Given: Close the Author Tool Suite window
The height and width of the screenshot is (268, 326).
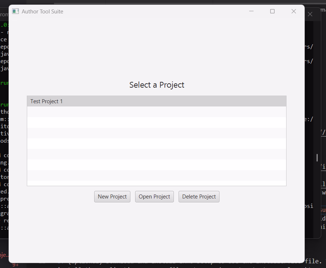Looking at the screenshot, I should pyautogui.click(x=293, y=11).
